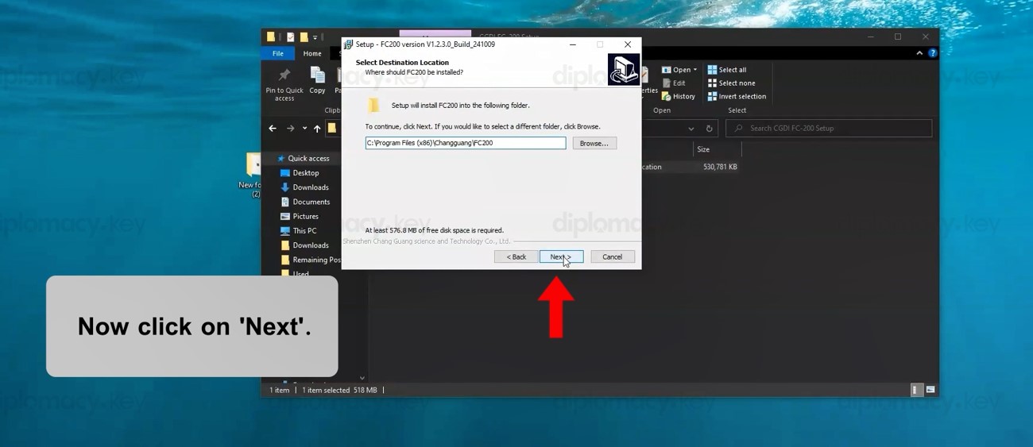Open the Explorer help question mark icon
1033x447 pixels.
[x=933, y=53]
